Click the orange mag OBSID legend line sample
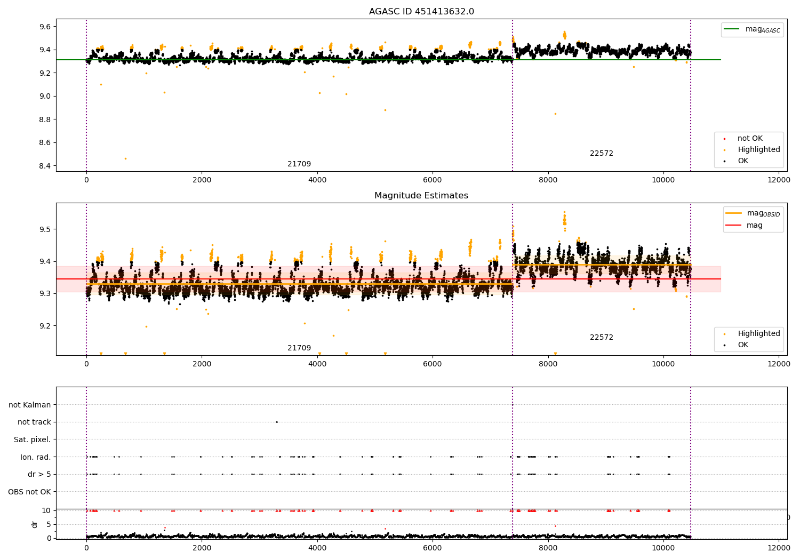The height and width of the screenshot is (560, 800). tap(734, 213)
